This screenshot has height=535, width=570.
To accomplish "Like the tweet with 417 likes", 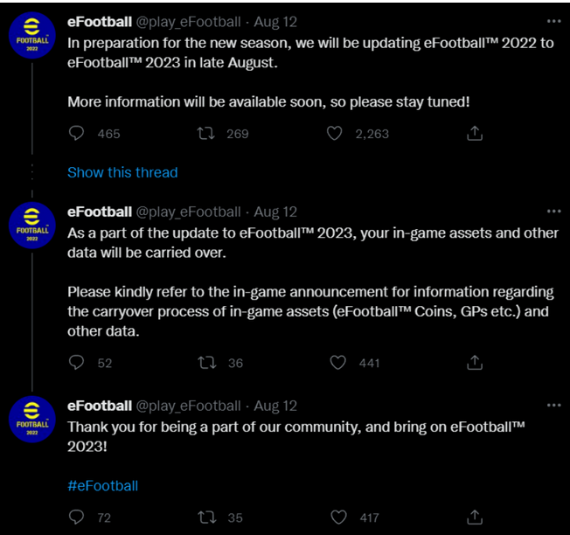I will point(338,518).
